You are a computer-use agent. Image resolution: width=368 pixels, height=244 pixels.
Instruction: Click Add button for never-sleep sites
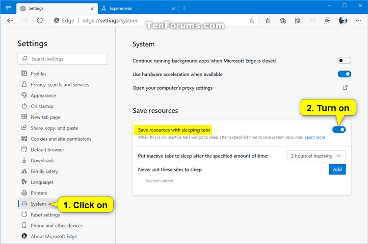tap(337, 170)
